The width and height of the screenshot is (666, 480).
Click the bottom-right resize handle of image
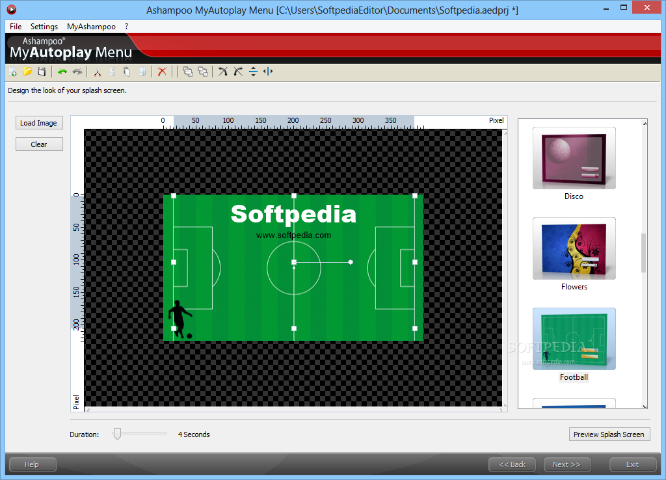[x=415, y=328]
